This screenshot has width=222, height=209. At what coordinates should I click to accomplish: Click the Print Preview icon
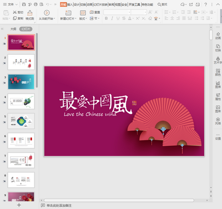pyautogui.click(x=42, y=4)
